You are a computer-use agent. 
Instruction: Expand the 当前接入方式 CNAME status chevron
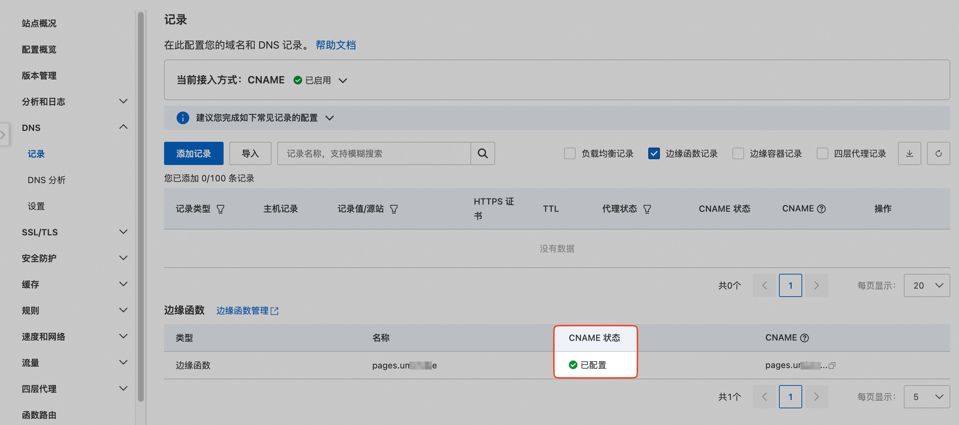[x=343, y=80]
